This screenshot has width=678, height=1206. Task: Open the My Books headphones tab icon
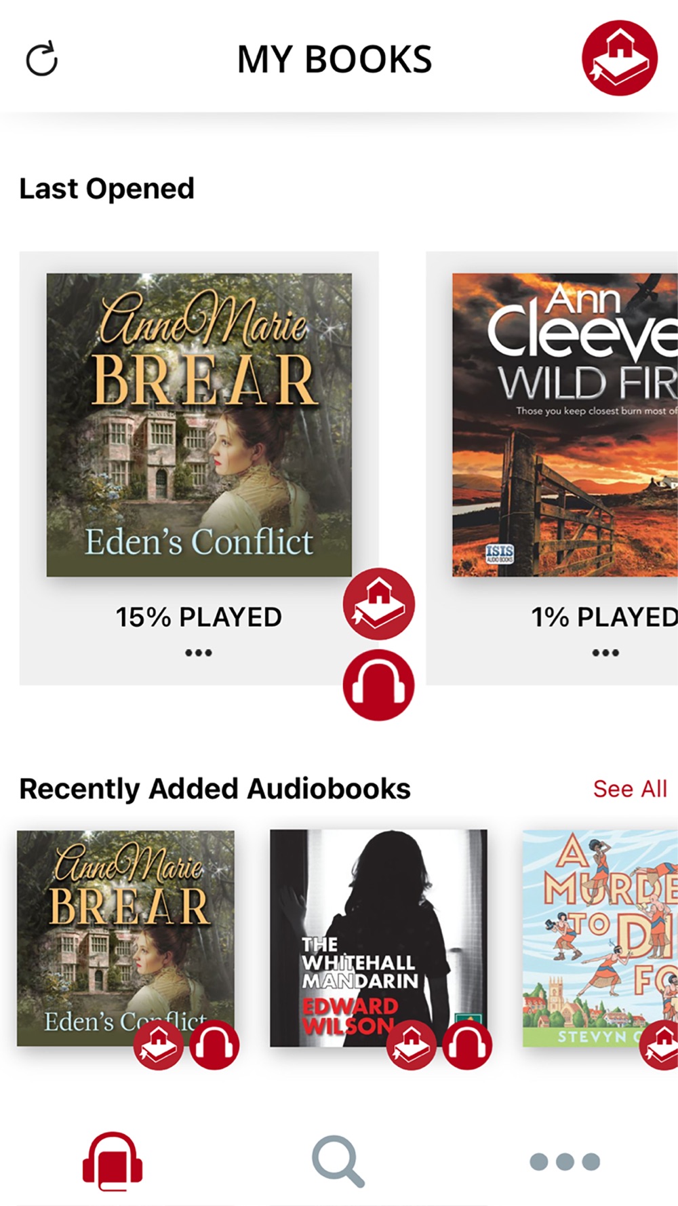coord(112,1161)
